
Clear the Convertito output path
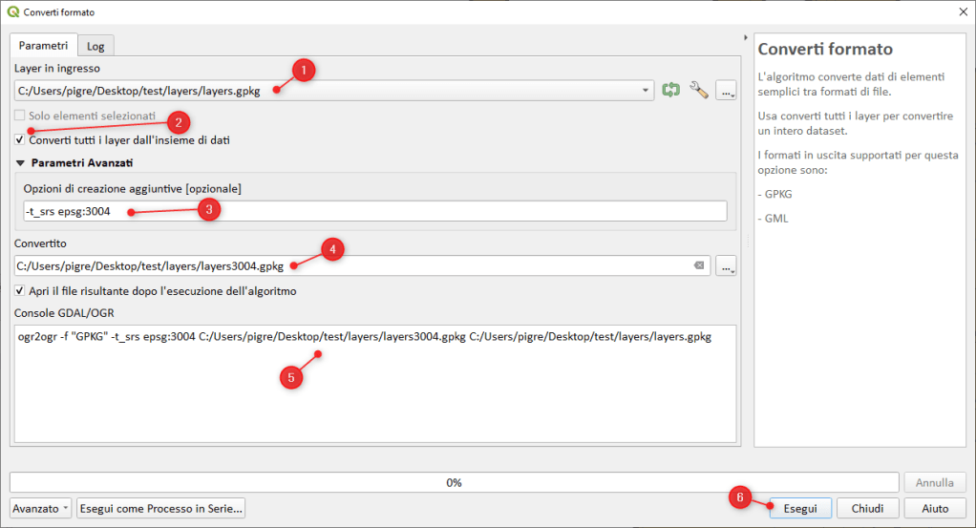(x=699, y=266)
